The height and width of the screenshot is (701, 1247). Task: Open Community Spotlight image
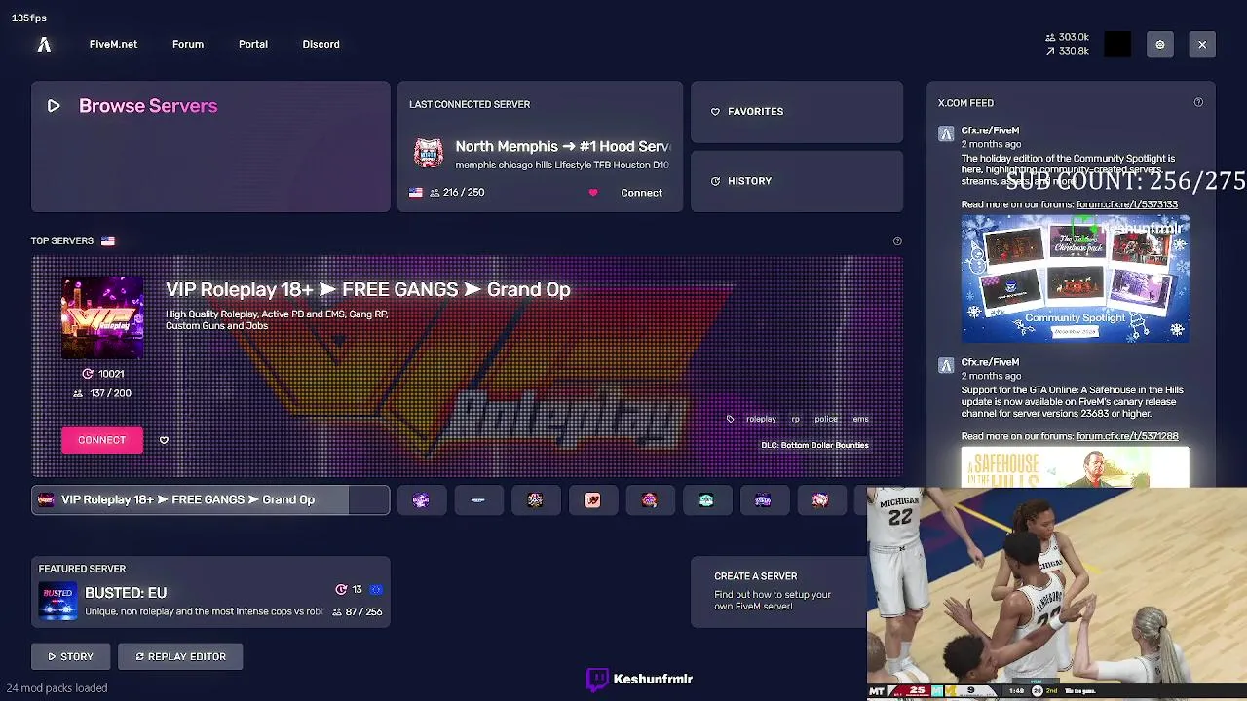point(1076,279)
